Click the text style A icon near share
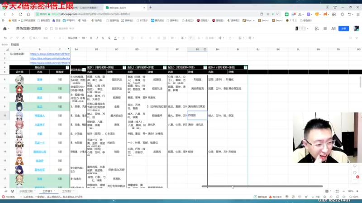 [333, 28]
